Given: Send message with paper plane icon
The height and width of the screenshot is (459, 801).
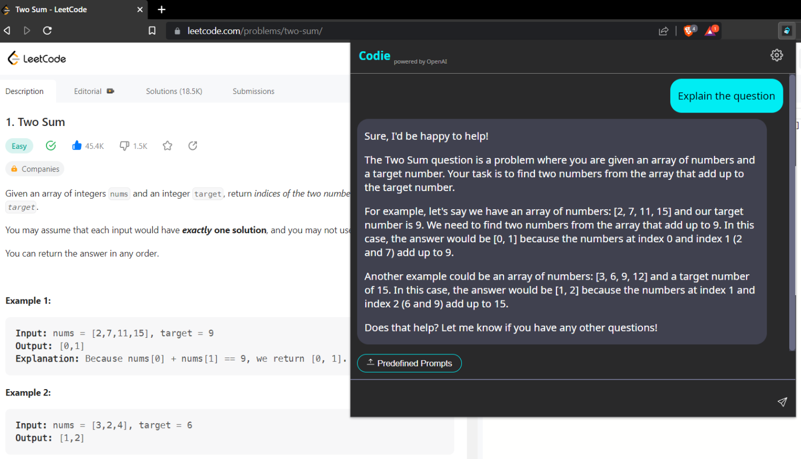Looking at the screenshot, I should coord(782,402).
